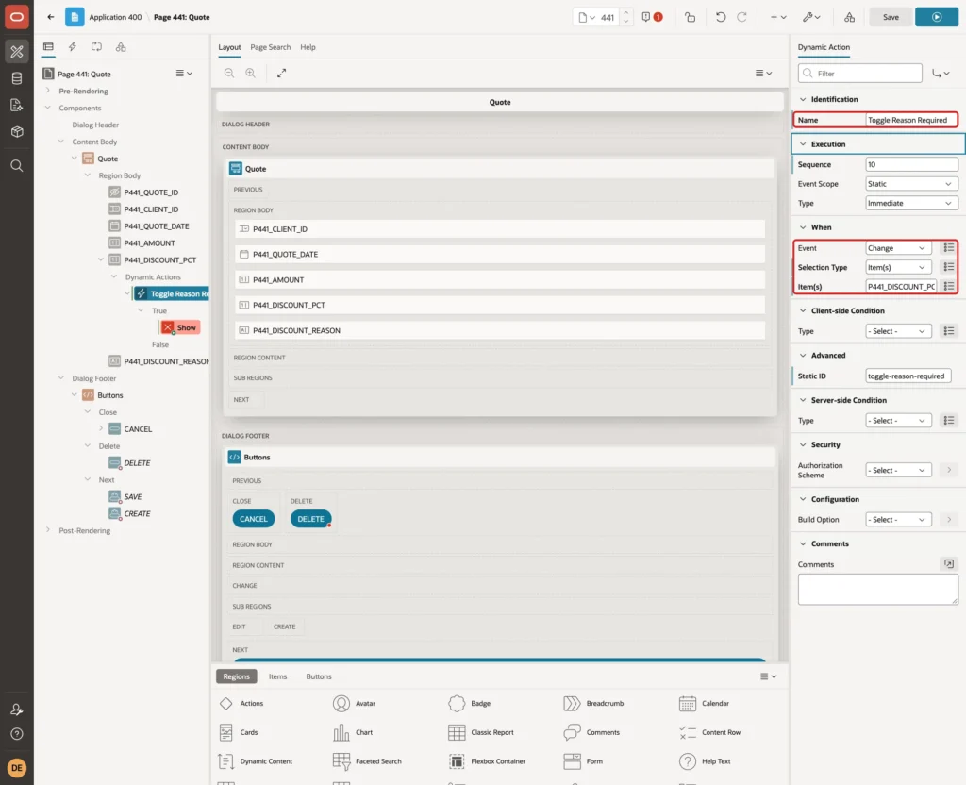Click the Static ID input field

click(x=908, y=376)
